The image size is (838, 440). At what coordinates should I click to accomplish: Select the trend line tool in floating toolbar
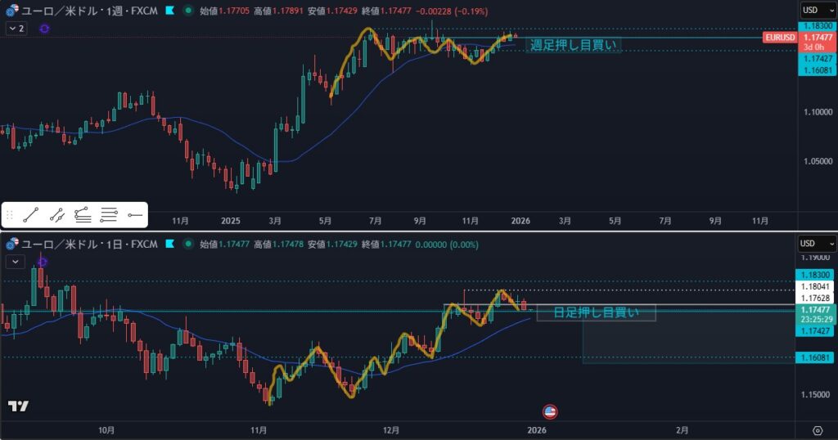[31, 216]
